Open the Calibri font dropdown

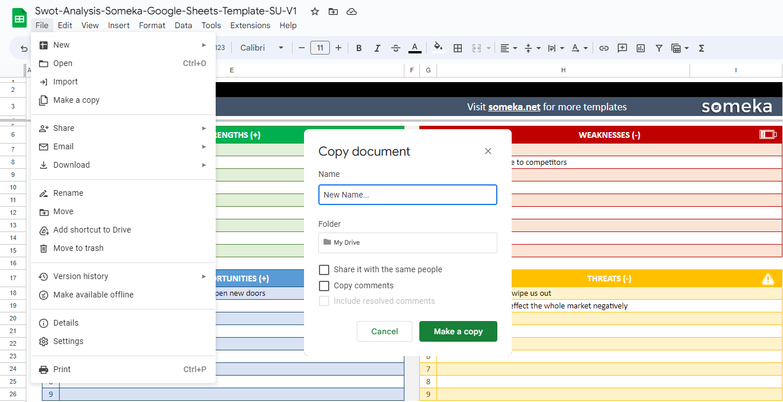pos(262,48)
